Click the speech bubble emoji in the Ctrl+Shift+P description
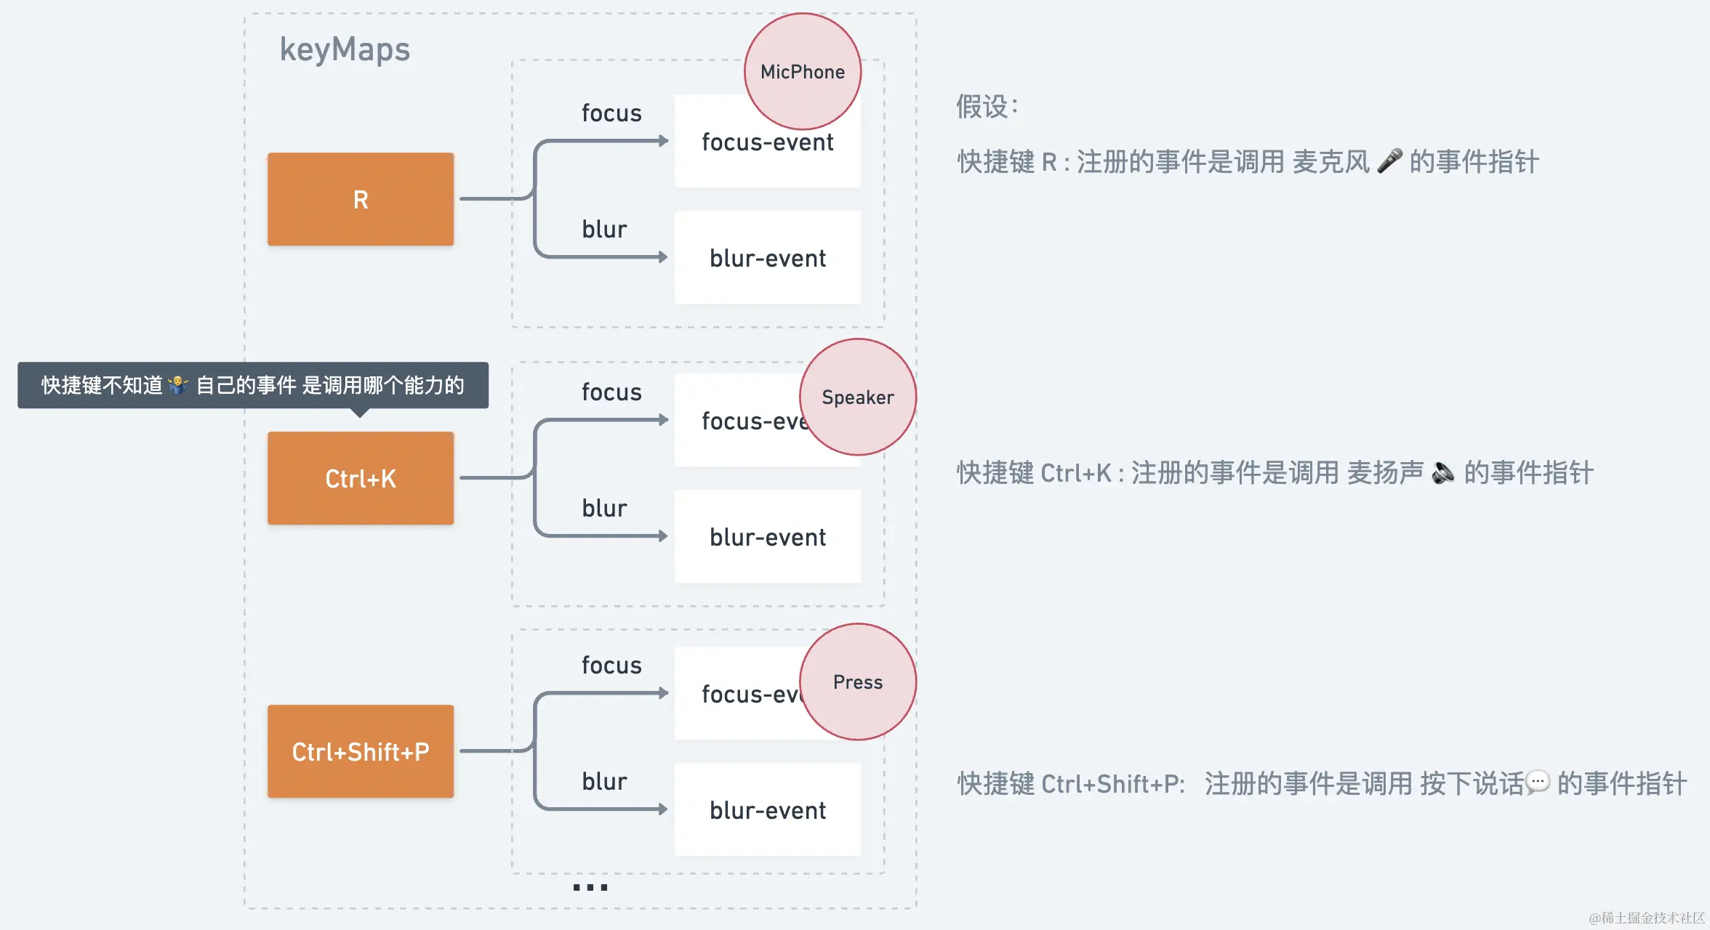1710x930 pixels. 1538,783
